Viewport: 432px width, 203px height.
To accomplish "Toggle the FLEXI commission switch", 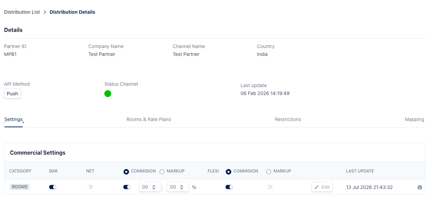I will 229,187.
